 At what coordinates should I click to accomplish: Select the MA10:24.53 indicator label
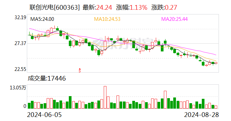pyautogui.click(x=107, y=19)
